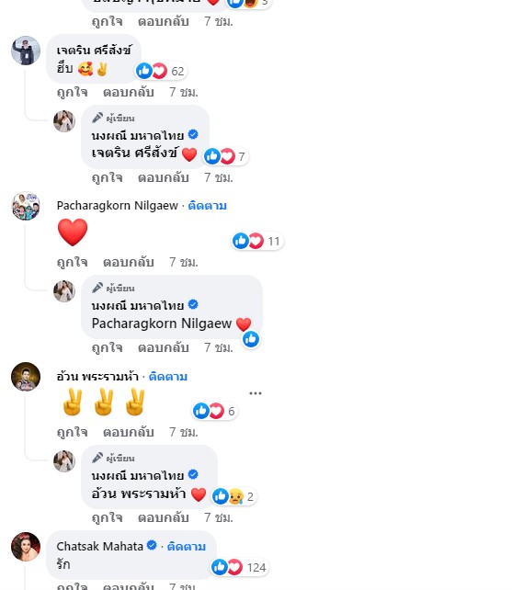Open Chatsak Mahata's profile avatar
The width and height of the screenshot is (512, 590).
pyautogui.click(x=26, y=547)
